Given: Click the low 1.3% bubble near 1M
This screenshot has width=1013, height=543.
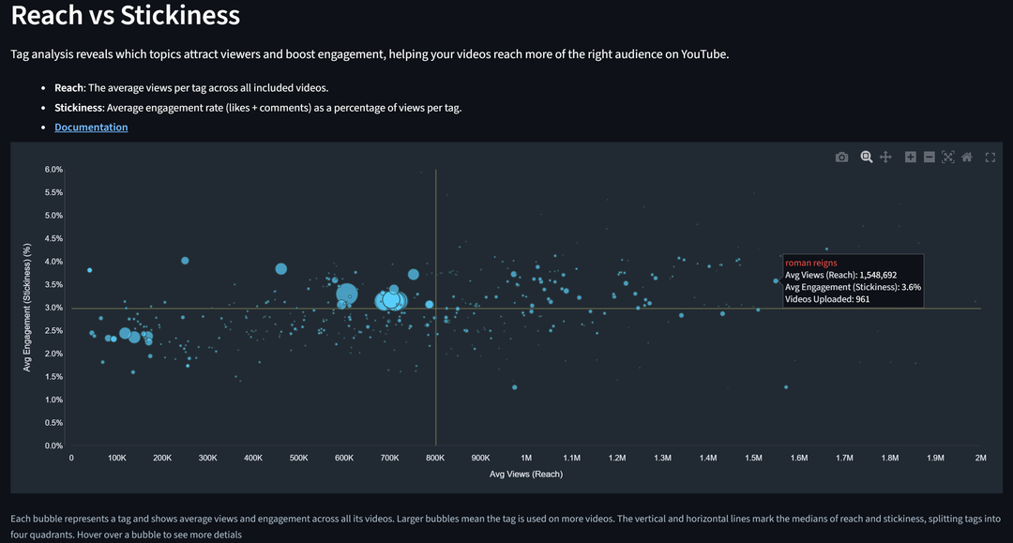Looking at the screenshot, I should click(x=515, y=387).
